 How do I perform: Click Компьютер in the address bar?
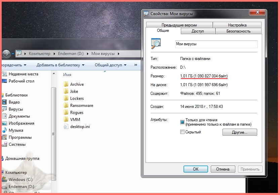tap(39, 54)
